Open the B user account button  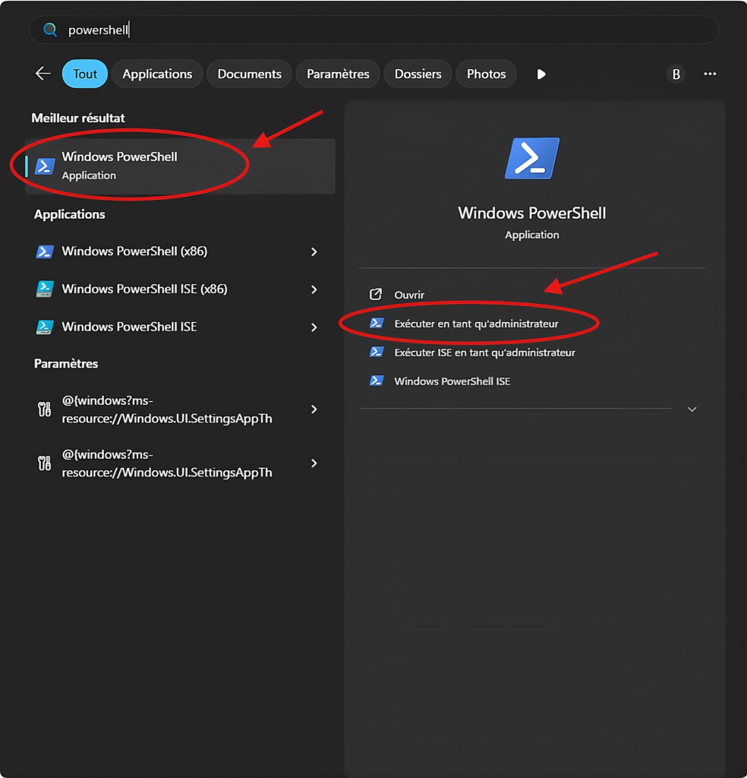[x=676, y=74]
